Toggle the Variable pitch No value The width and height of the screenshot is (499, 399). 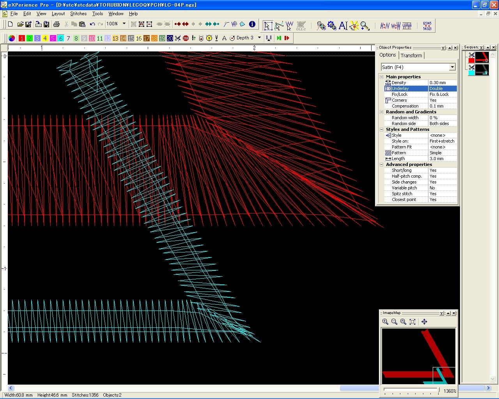442,188
